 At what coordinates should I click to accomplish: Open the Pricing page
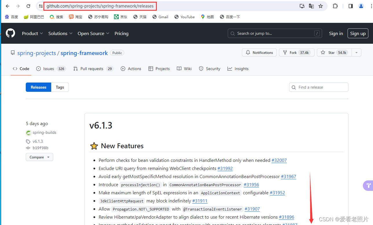(122, 34)
